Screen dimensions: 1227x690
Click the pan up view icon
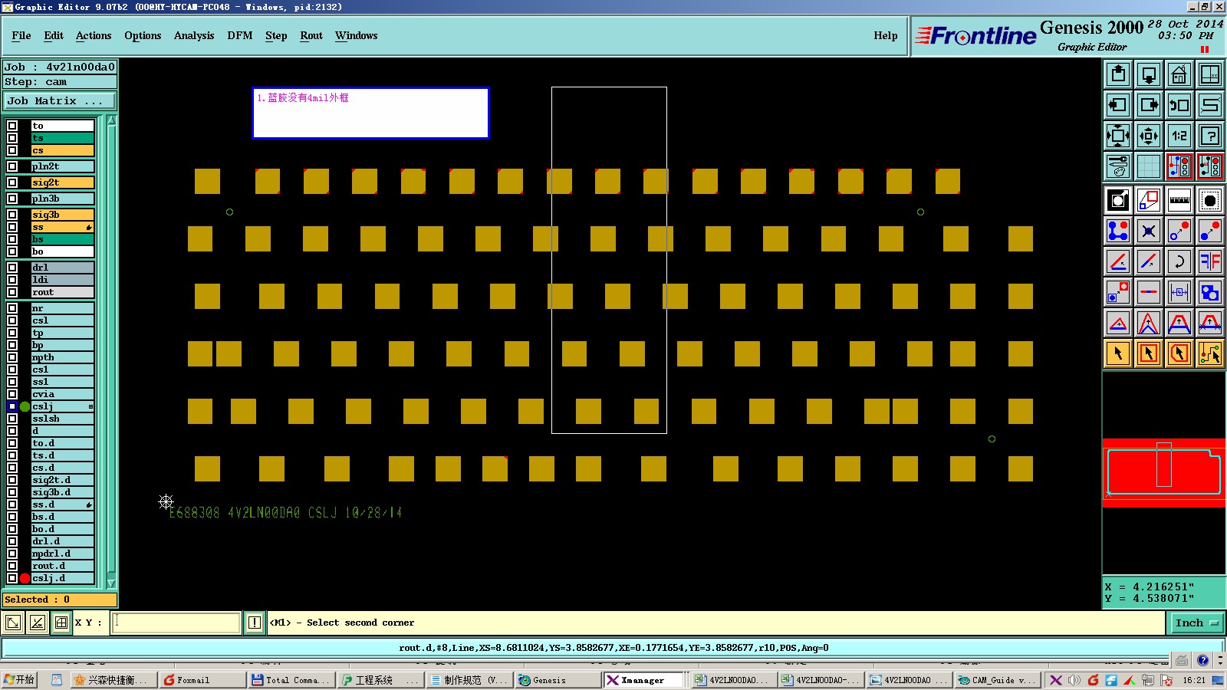point(1118,74)
